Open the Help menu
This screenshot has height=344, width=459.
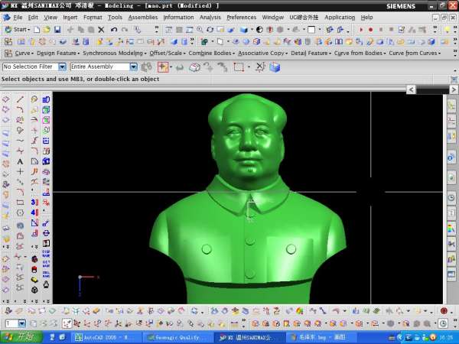coord(366,18)
